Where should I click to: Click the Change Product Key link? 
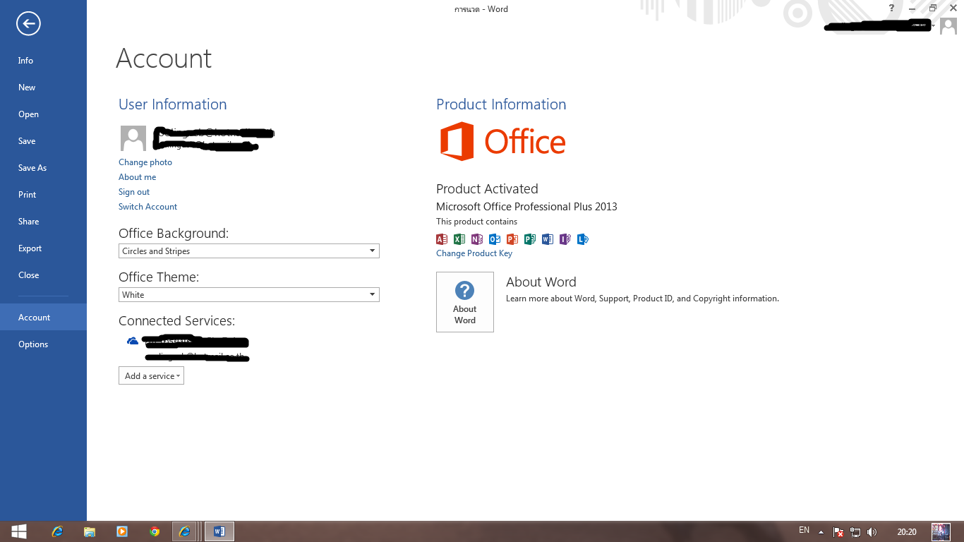click(x=474, y=253)
